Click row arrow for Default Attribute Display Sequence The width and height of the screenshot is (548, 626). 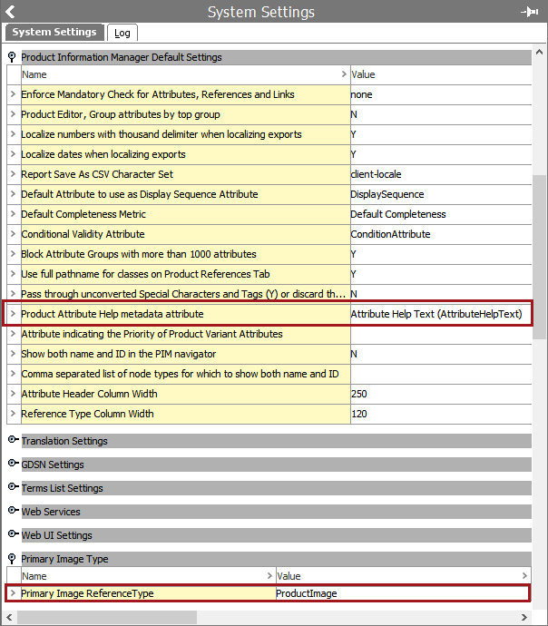tap(14, 194)
